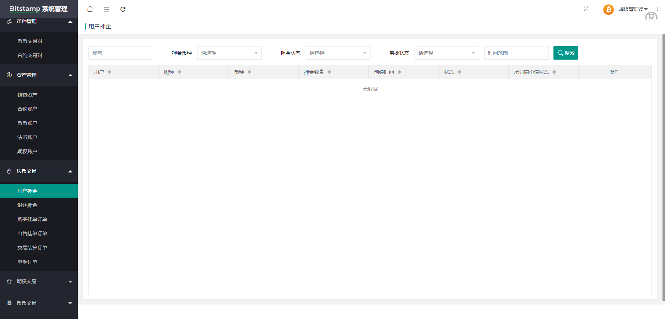Click the refresh page icon
Image resolution: width=665 pixels, height=319 pixels.
tap(123, 9)
